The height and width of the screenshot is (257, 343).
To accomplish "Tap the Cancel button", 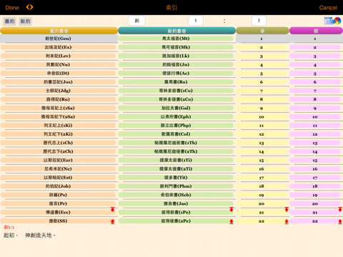I will [x=328, y=8].
